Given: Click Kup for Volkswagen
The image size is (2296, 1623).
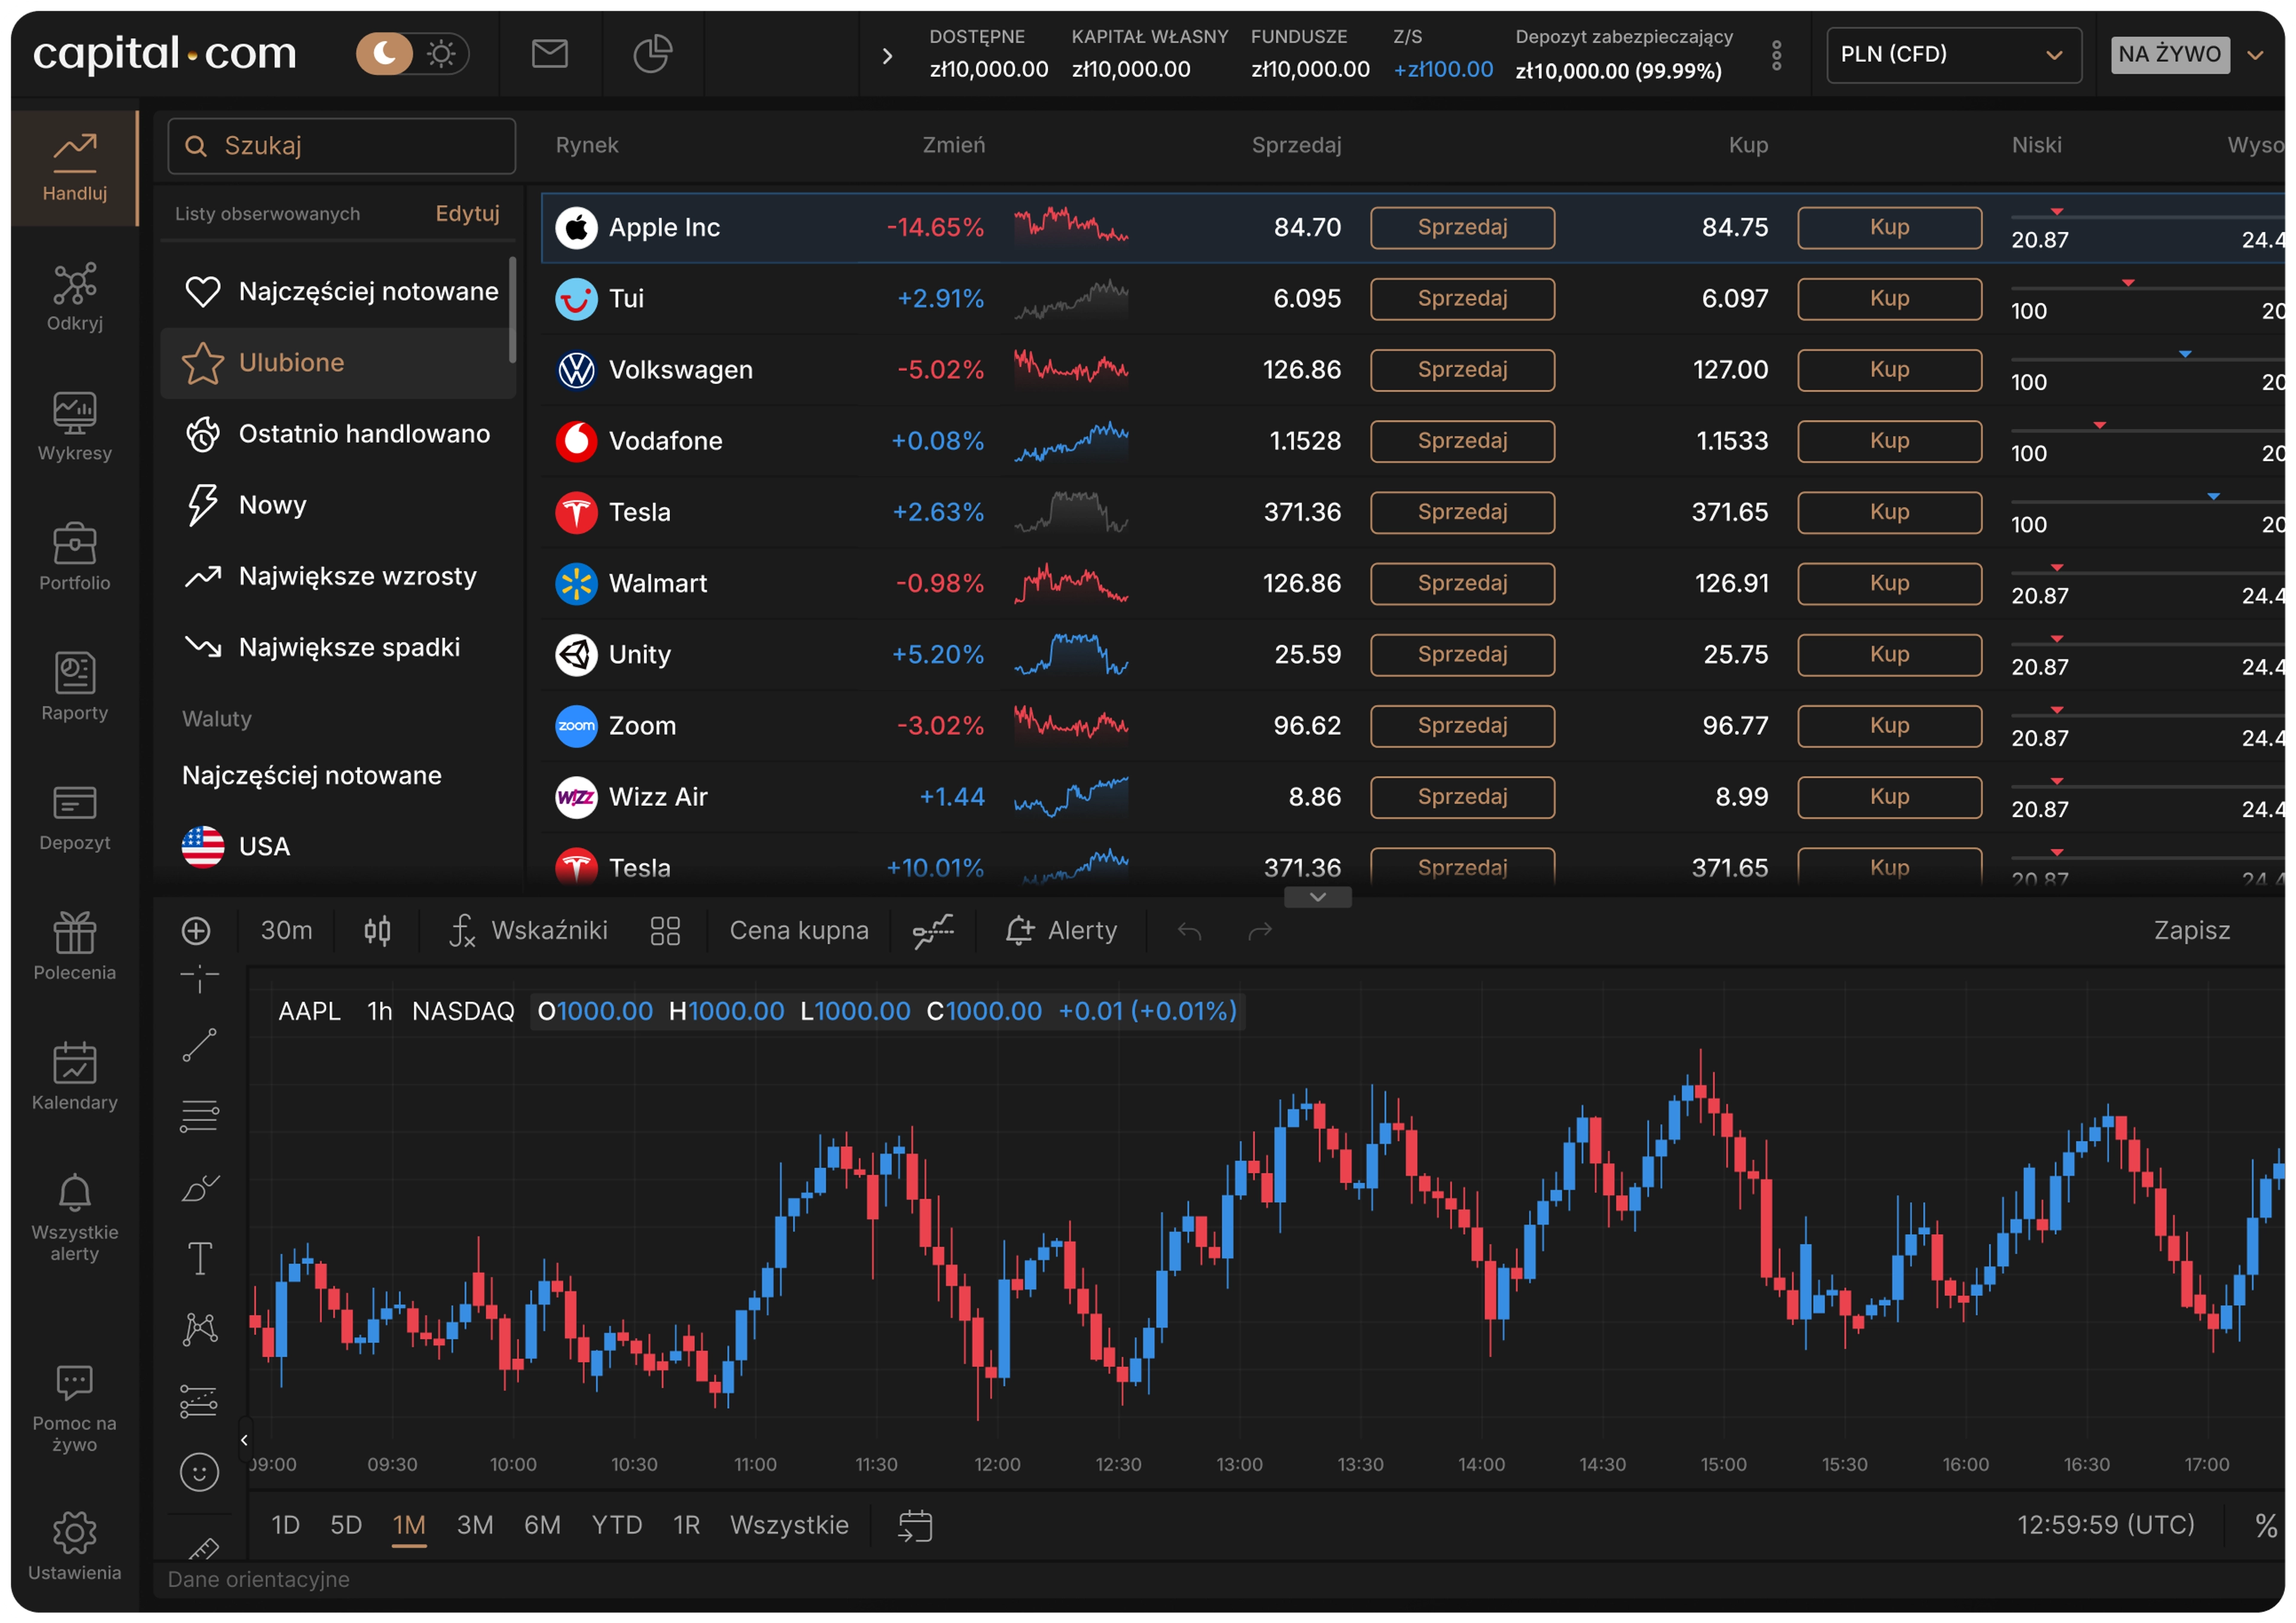Looking at the screenshot, I should (x=1889, y=370).
